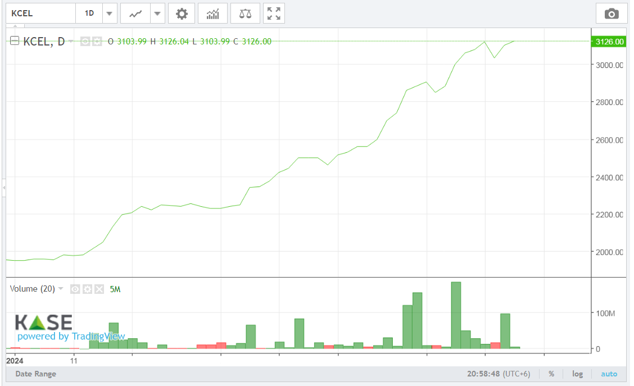Open the chart properties gear icon
Image resolution: width=634 pixels, height=386 pixels.
pyautogui.click(x=182, y=13)
